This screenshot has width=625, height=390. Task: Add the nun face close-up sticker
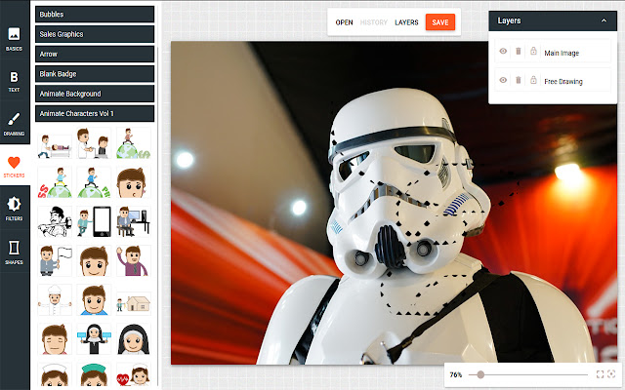coord(134,339)
